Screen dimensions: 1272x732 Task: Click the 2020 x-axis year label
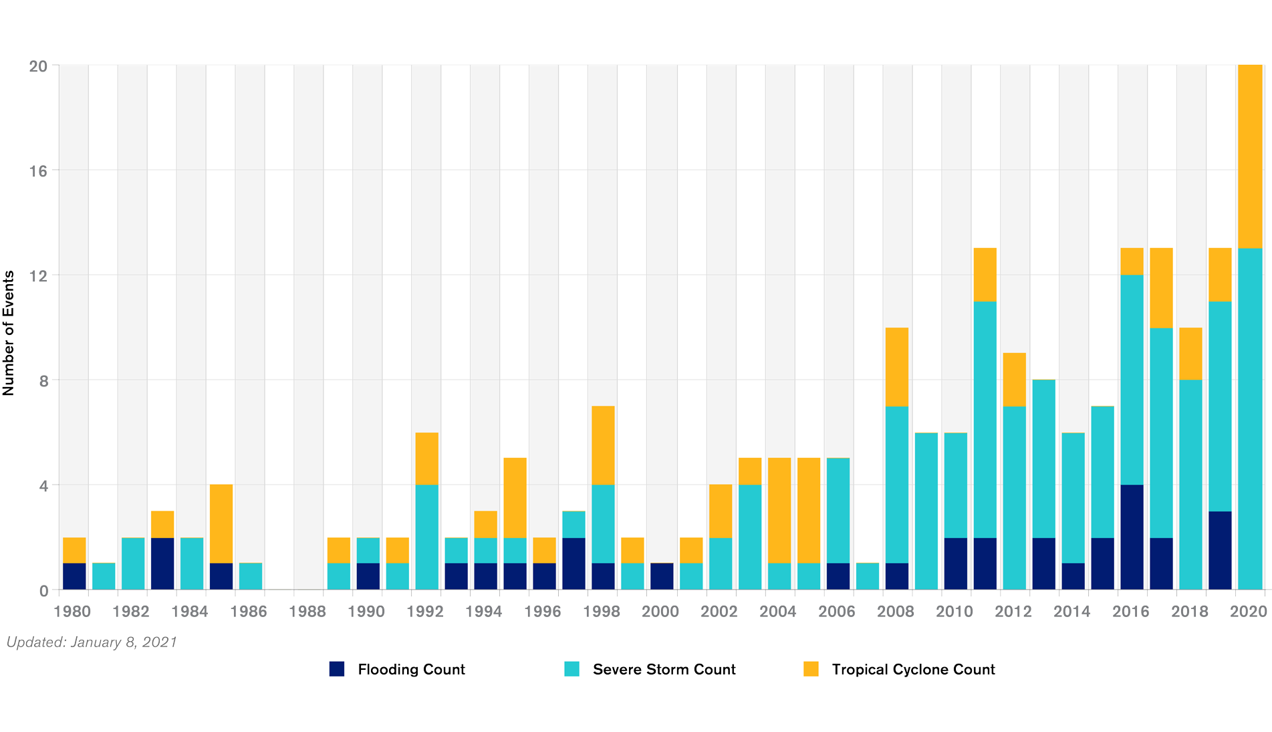(1249, 611)
